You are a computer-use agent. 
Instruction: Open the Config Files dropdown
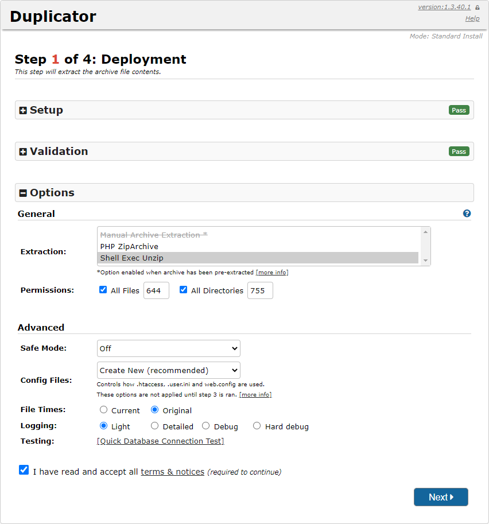168,370
